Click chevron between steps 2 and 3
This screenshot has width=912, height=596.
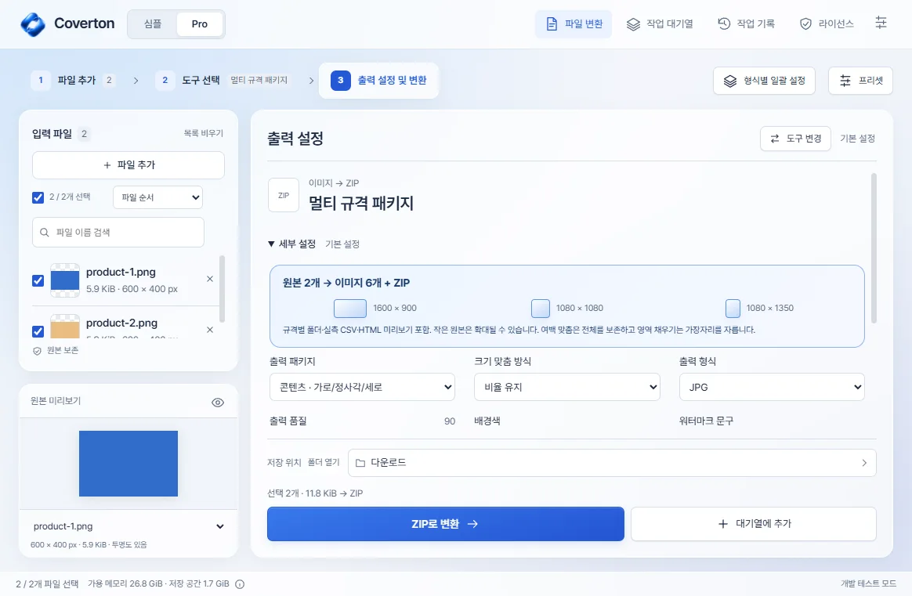coord(311,81)
